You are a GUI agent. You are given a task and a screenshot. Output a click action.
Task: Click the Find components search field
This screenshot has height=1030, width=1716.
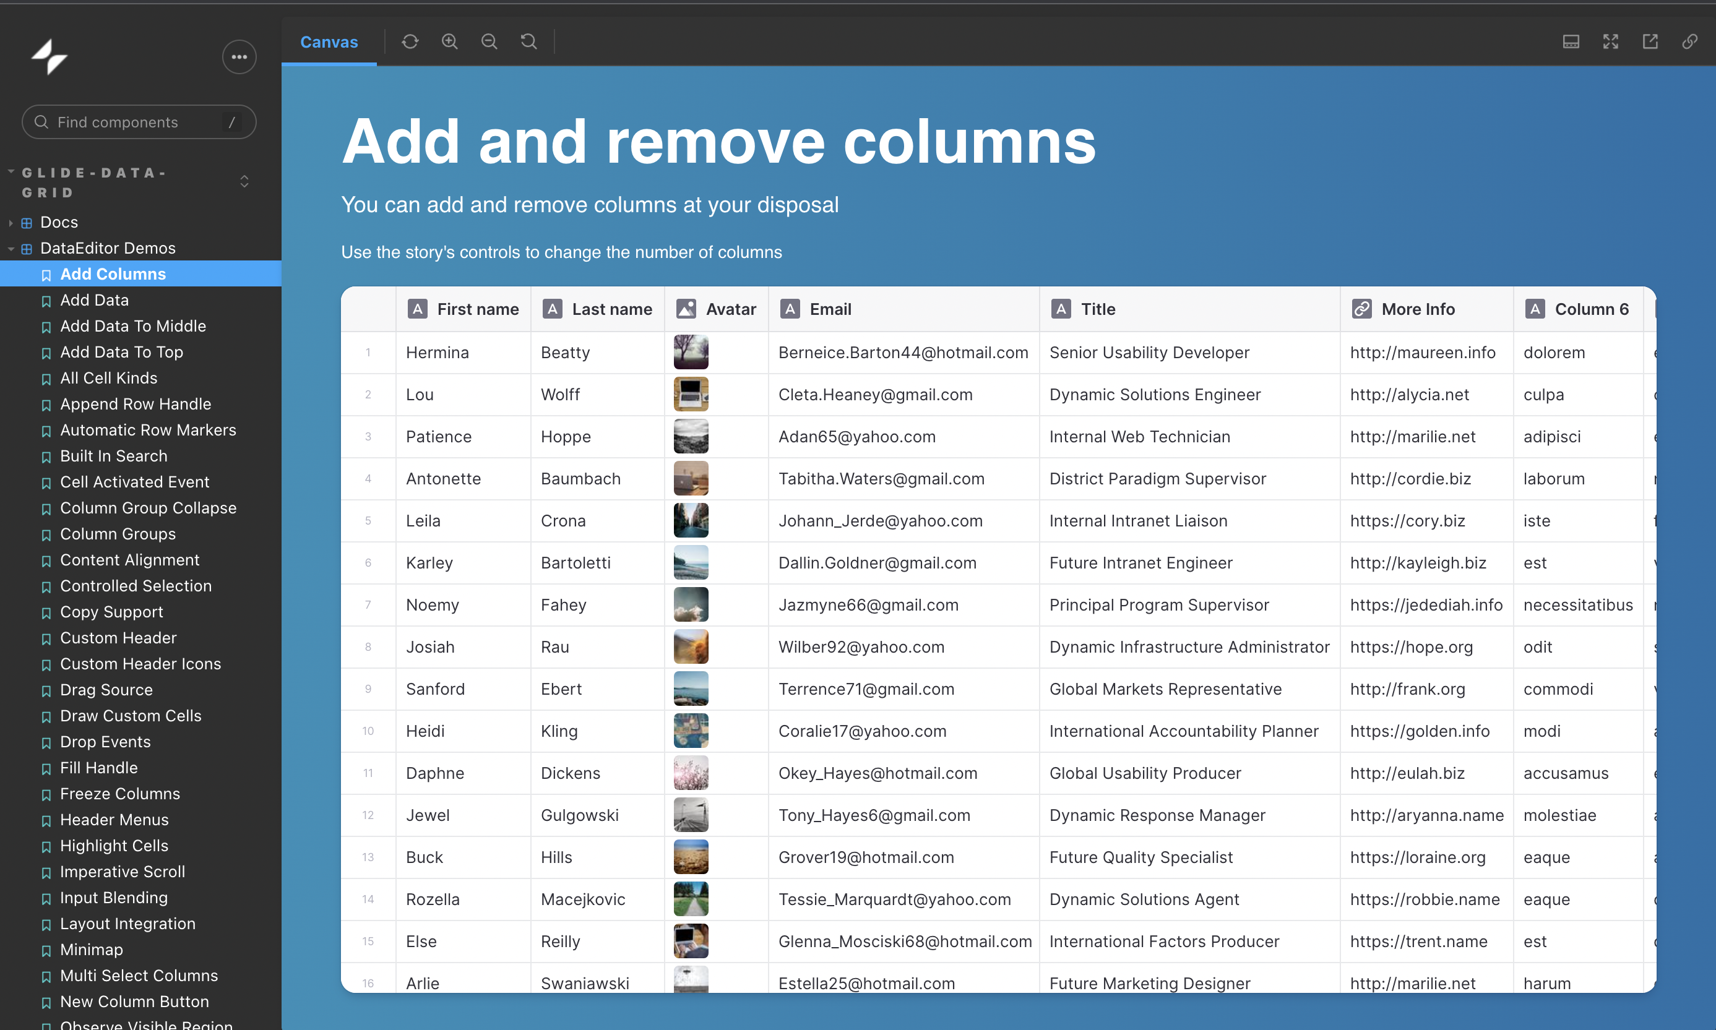139,122
